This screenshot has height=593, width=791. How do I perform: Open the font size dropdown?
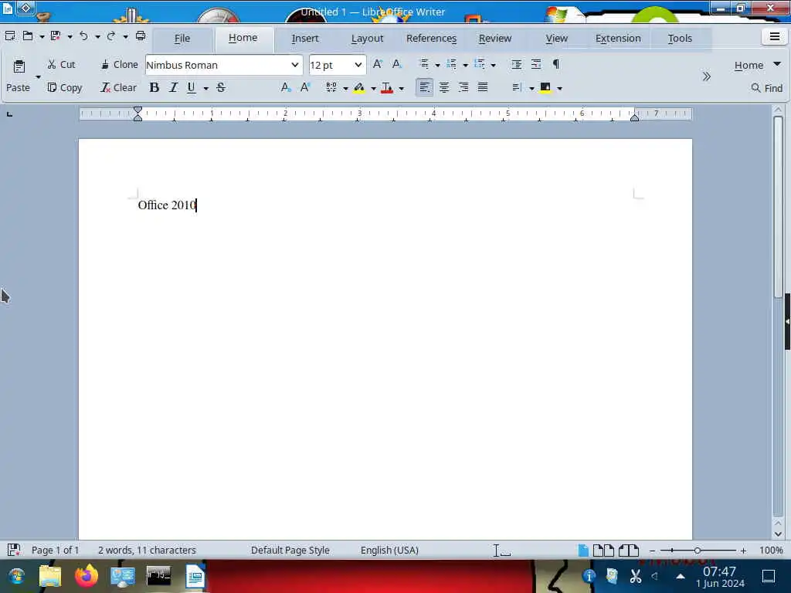[358, 65]
